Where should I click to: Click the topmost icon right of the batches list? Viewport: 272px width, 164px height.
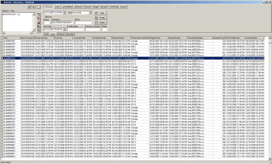(39, 14)
